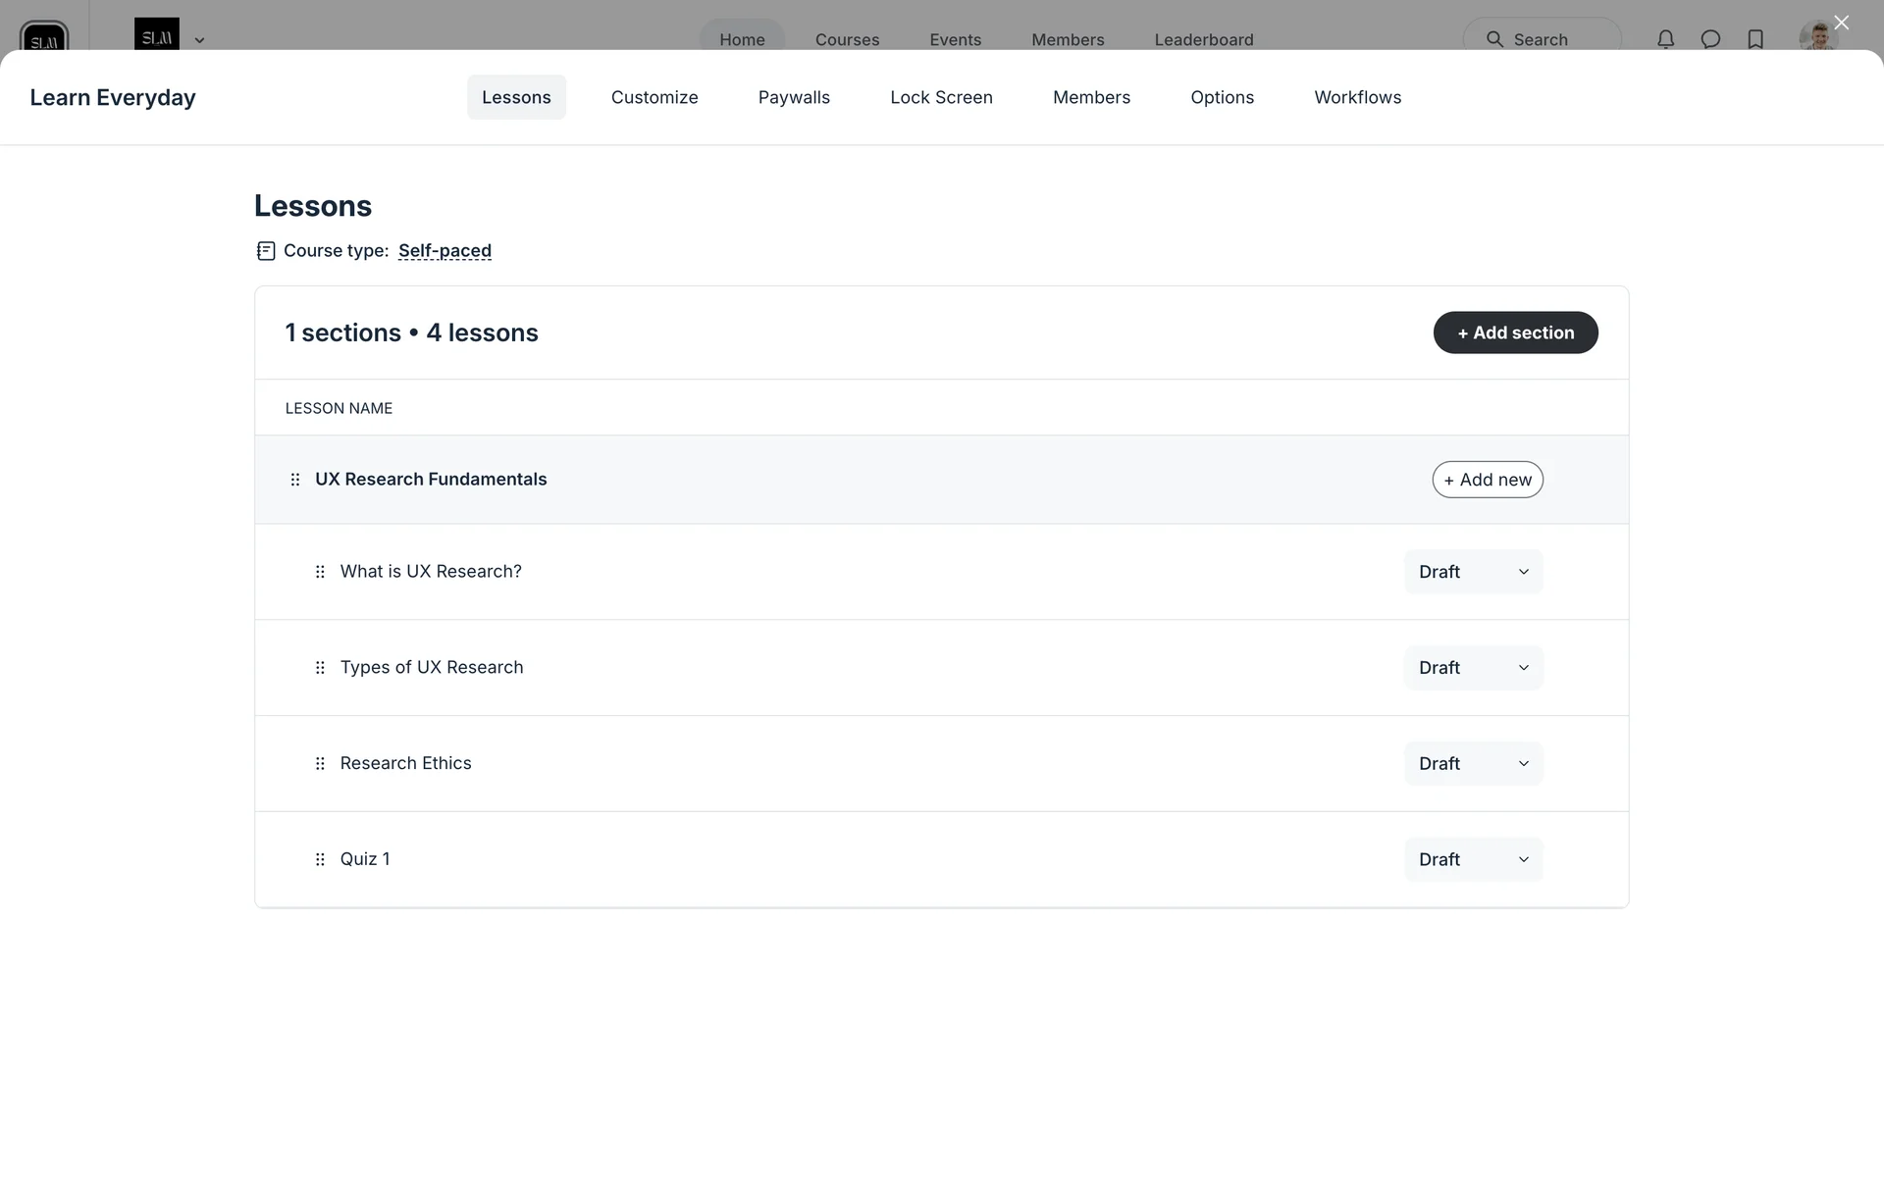
Task: Click the bookmarks icon in header
Action: (x=1755, y=39)
